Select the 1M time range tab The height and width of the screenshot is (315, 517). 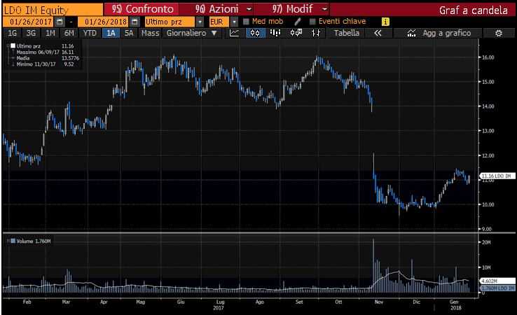click(x=50, y=33)
